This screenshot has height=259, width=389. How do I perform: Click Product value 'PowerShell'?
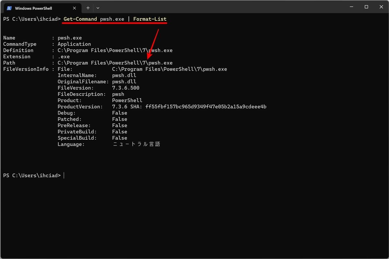(127, 100)
